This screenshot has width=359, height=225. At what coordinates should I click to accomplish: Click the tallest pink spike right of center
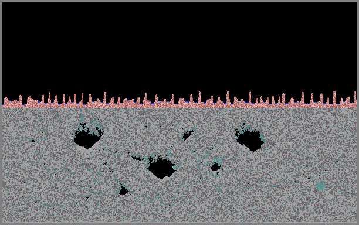tap(228, 97)
